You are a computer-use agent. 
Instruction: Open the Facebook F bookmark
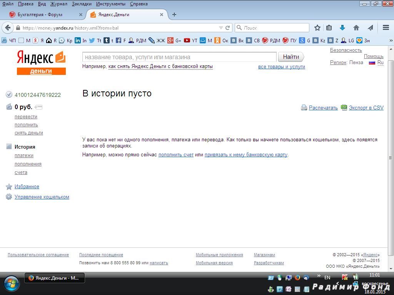(121, 40)
